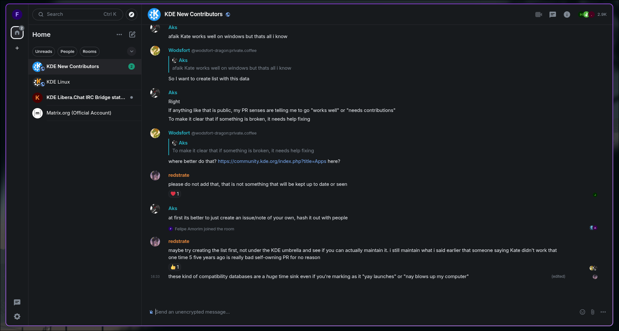619x331 pixels.
Task: Open Matrix.org (Official Account) chat
Action: coord(79,113)
